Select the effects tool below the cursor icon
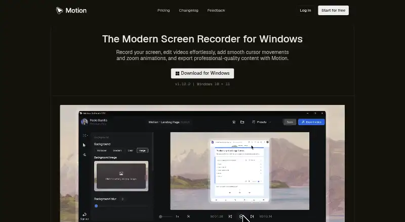405x222 pixels. [84, 155]
